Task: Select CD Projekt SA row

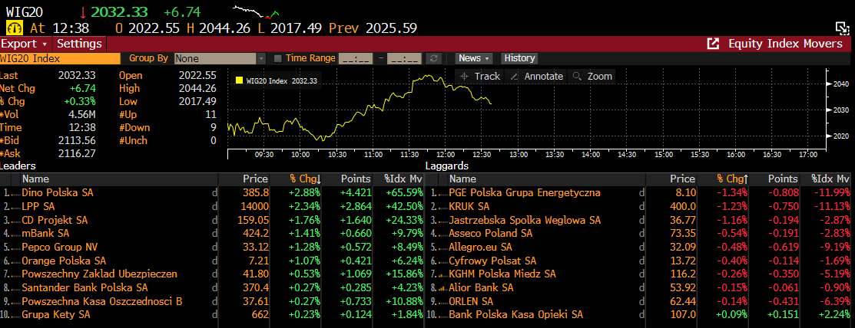Action: (x=213, y=220)
